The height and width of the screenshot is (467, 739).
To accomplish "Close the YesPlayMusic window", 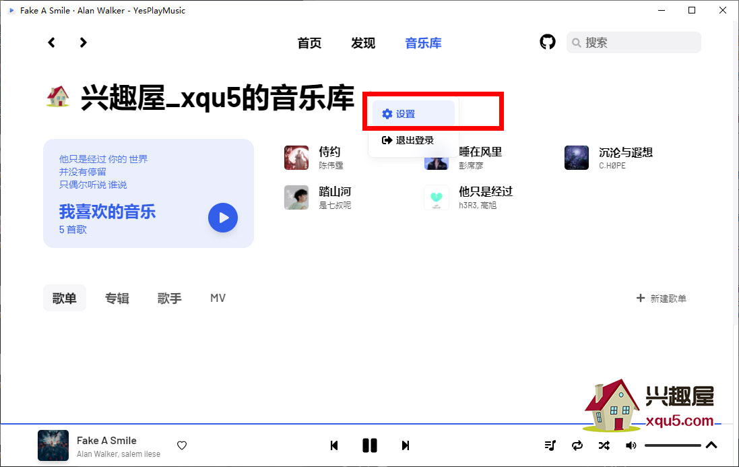I will [x=723, y=10].
